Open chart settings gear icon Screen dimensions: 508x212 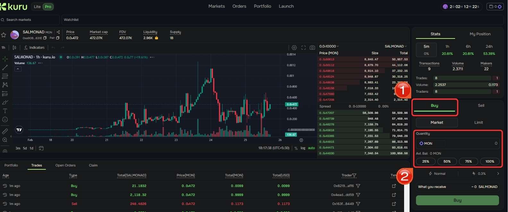point(294,47)
